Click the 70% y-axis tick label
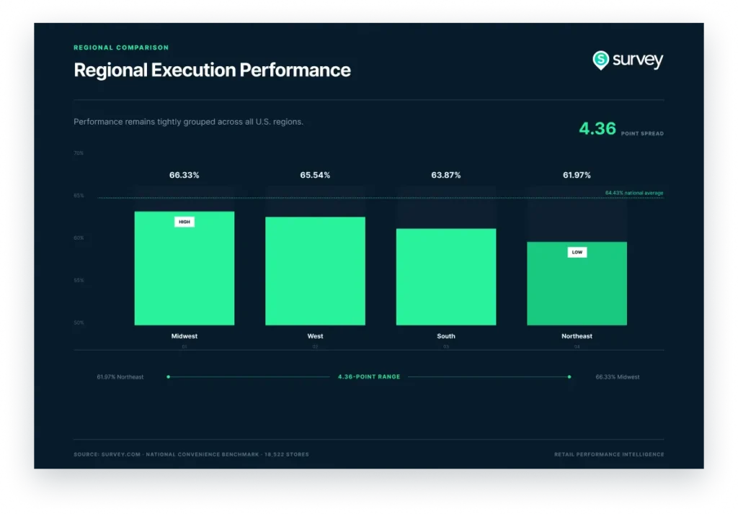This screenshot has width=738, height=514. (x=79, y=153)
